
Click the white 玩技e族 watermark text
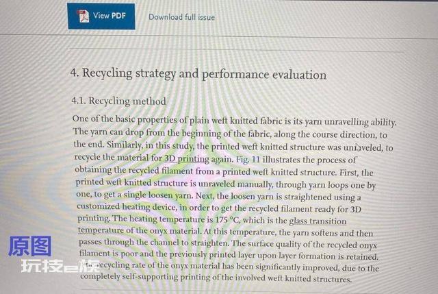coord(60,266)
